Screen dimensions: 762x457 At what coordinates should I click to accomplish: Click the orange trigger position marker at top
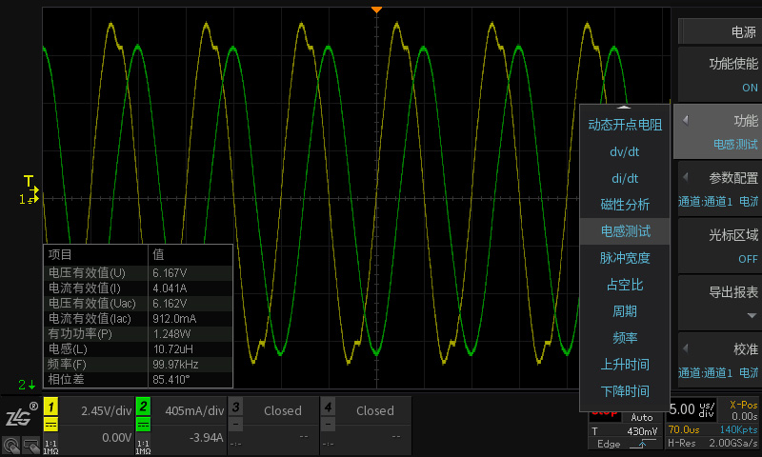coord(376,9)
